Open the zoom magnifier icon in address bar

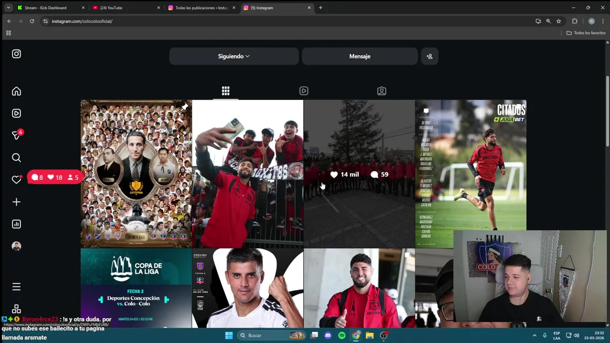point(549,21)
